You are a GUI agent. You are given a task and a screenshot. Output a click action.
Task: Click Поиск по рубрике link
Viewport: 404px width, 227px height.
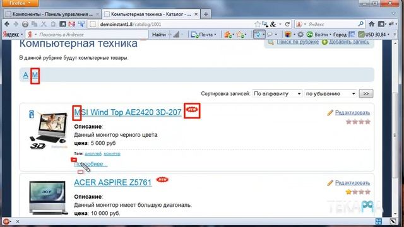[297, 42]
